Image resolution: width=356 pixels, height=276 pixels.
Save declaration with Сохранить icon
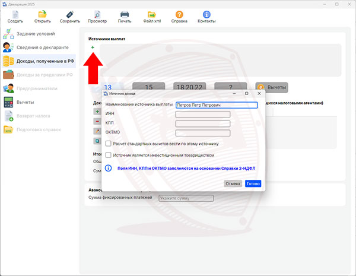[69, 14]
